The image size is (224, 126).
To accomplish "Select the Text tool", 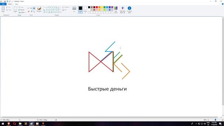I will [34, 8].
